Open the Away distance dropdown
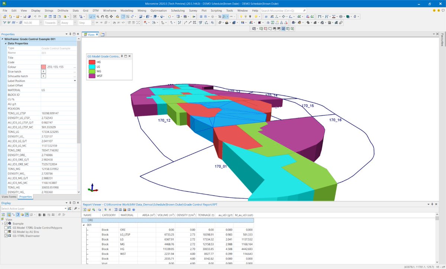The height and width of the screenshot is (269, 446). tap(75, 23)
